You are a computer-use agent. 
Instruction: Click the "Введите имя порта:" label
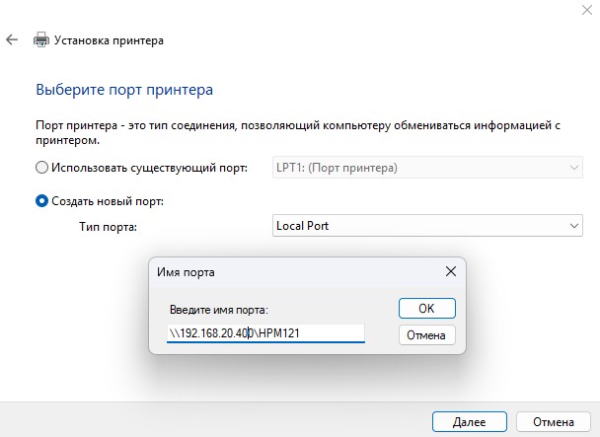(x=219, y=310)
